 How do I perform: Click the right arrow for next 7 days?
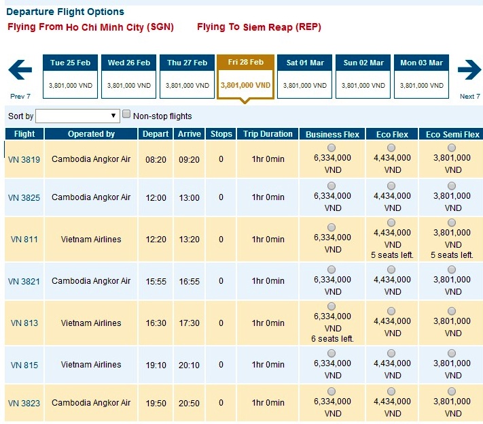(469, 69)
